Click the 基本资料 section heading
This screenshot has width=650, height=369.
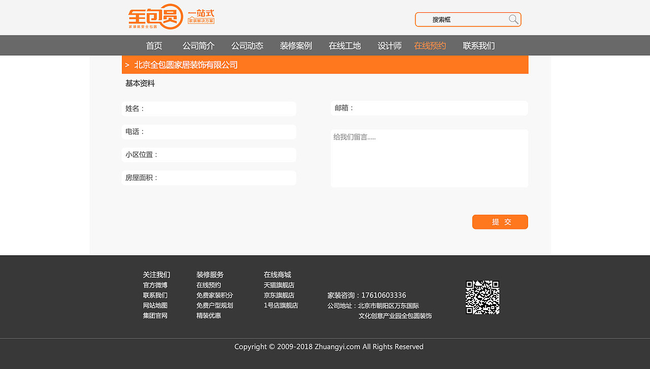(140, 83)
